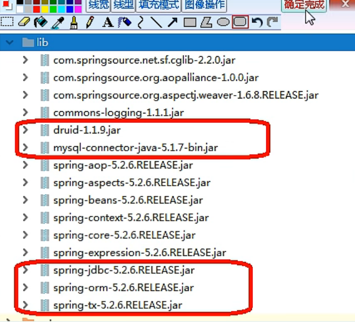Screen dimensions: 355x322
Task: Choose the bright red color swatch
Action: (37, 9)
